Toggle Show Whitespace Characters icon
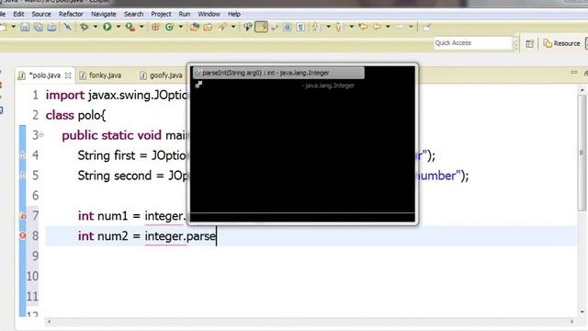This screenshot has width=588, height=331. (300, 27)
